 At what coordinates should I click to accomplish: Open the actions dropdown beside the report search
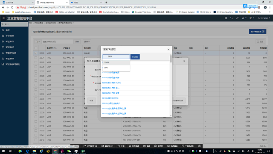point(87,42)
